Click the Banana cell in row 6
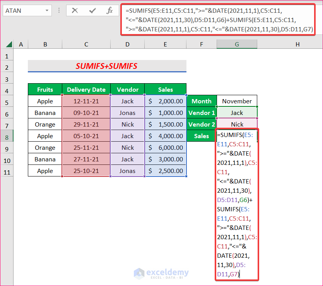Viewport: 323px width, 286px height. [x=45, y=113]
